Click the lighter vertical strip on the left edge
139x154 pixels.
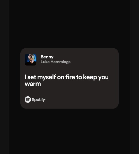coord(4,77)
